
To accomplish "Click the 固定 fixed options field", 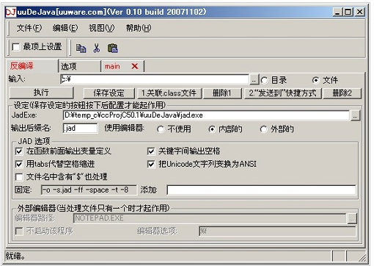I will (89, 190).
